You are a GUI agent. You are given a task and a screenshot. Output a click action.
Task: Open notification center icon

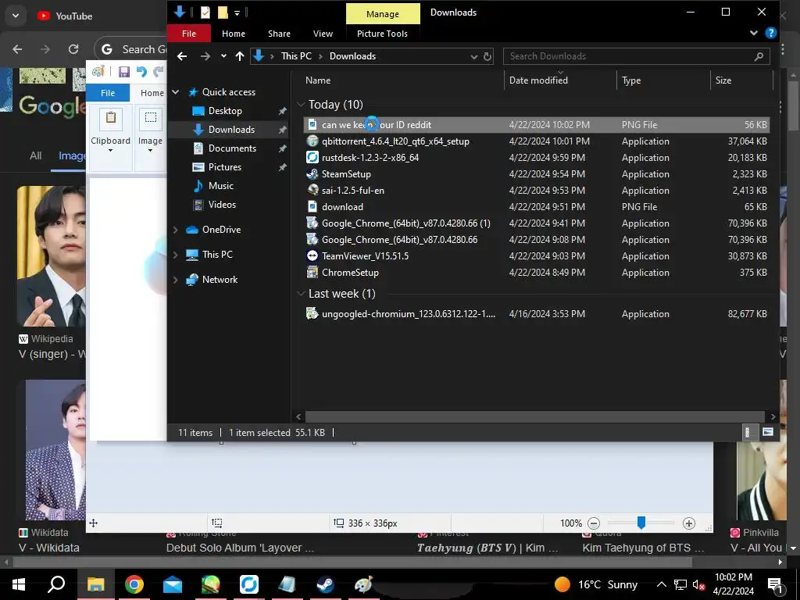pyautogui.click(x=776, y=584)
